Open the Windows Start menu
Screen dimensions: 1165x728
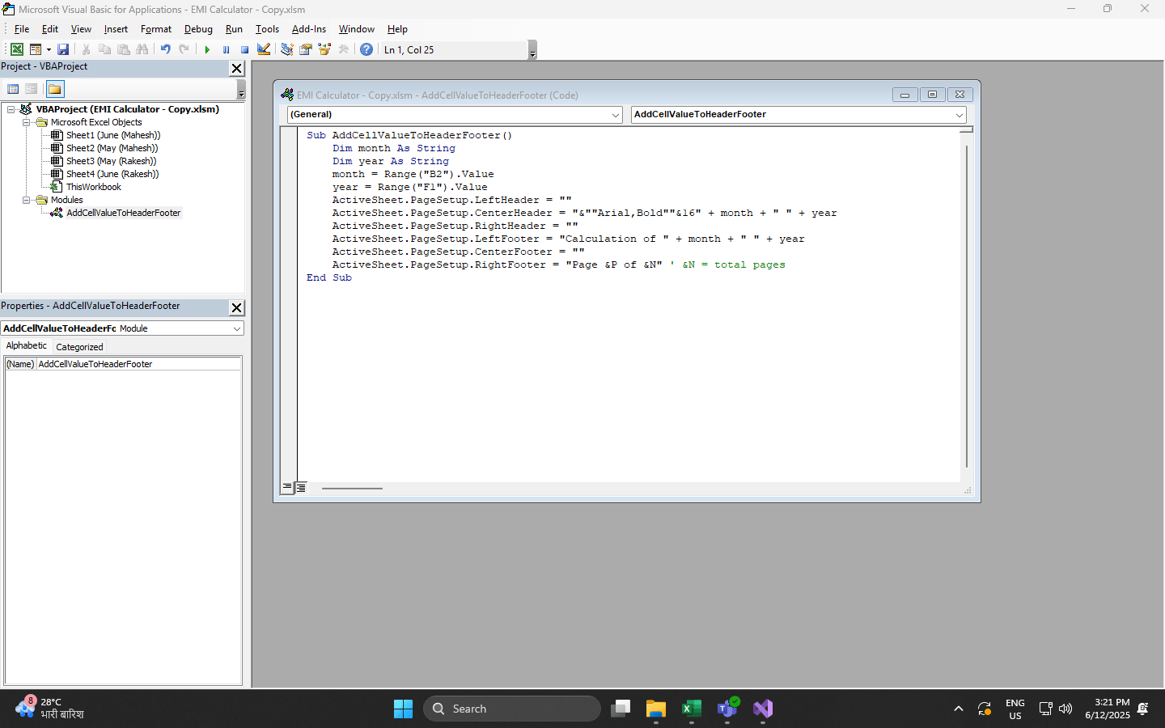(403, 709)
